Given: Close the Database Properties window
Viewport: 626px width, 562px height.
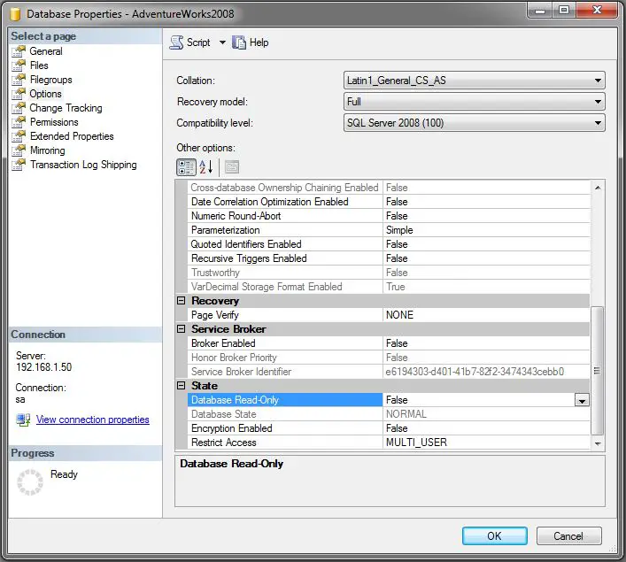Looking at the screenshot, I should 597,10.
